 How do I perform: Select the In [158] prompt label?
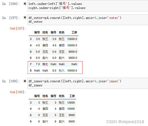(10, 81)
